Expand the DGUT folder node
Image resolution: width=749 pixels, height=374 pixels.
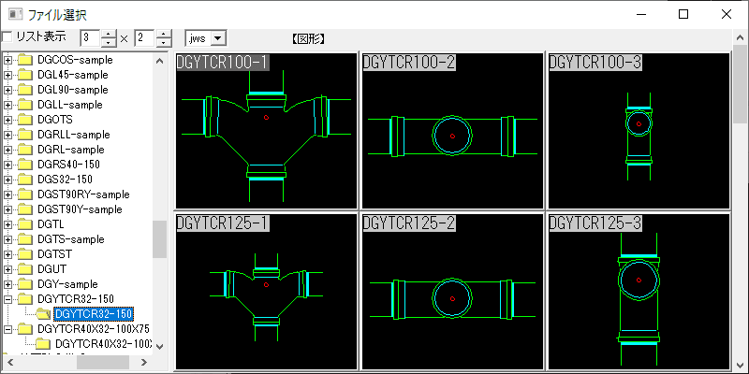point(7,269)
